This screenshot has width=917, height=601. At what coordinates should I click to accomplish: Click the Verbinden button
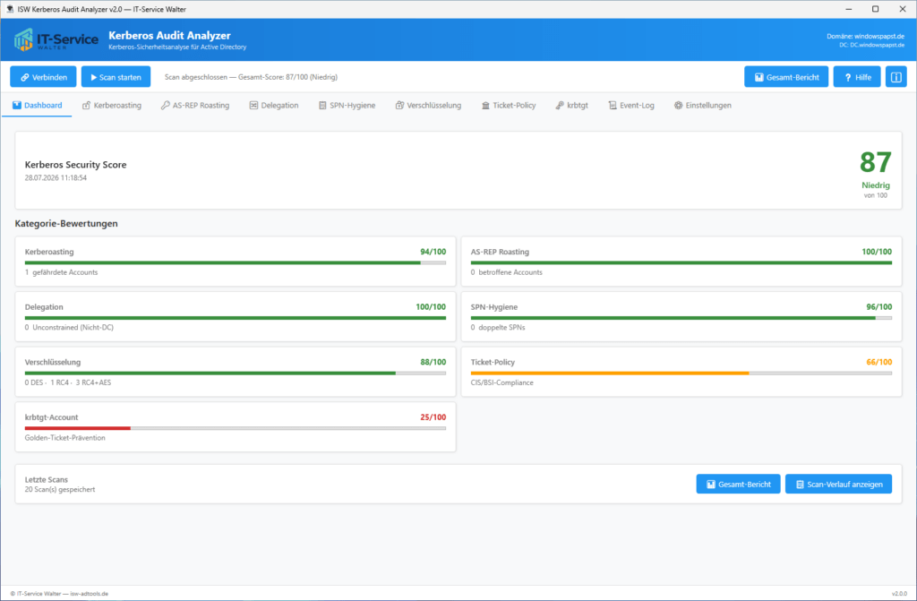click(x=43, y=77)
